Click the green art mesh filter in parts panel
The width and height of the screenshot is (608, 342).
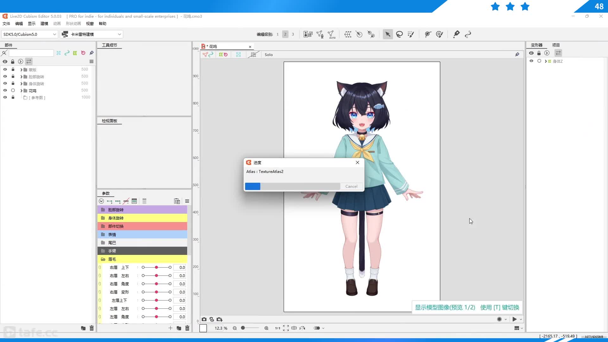pyautogui.click(x=75, y=53)
